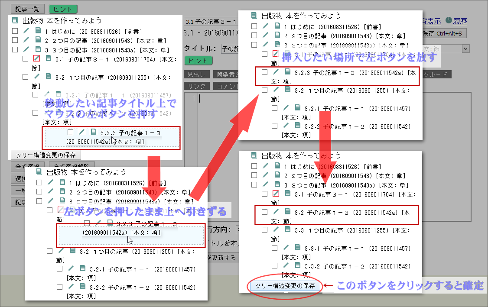Tick checkbox for 3.3.2 子の記事1－2
This screenshot has width=488, height=307.
click(x=274, y=265)
